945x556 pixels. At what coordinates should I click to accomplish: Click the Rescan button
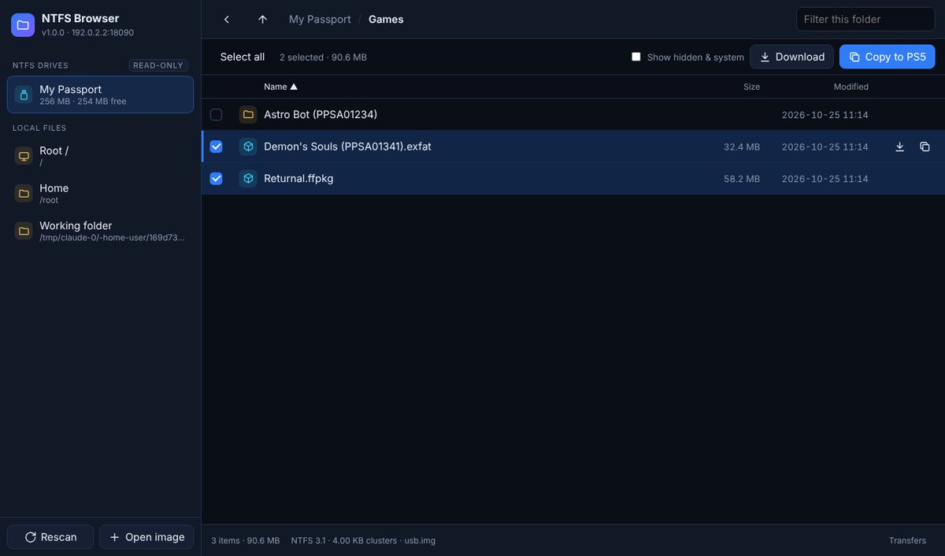(50, 537)
